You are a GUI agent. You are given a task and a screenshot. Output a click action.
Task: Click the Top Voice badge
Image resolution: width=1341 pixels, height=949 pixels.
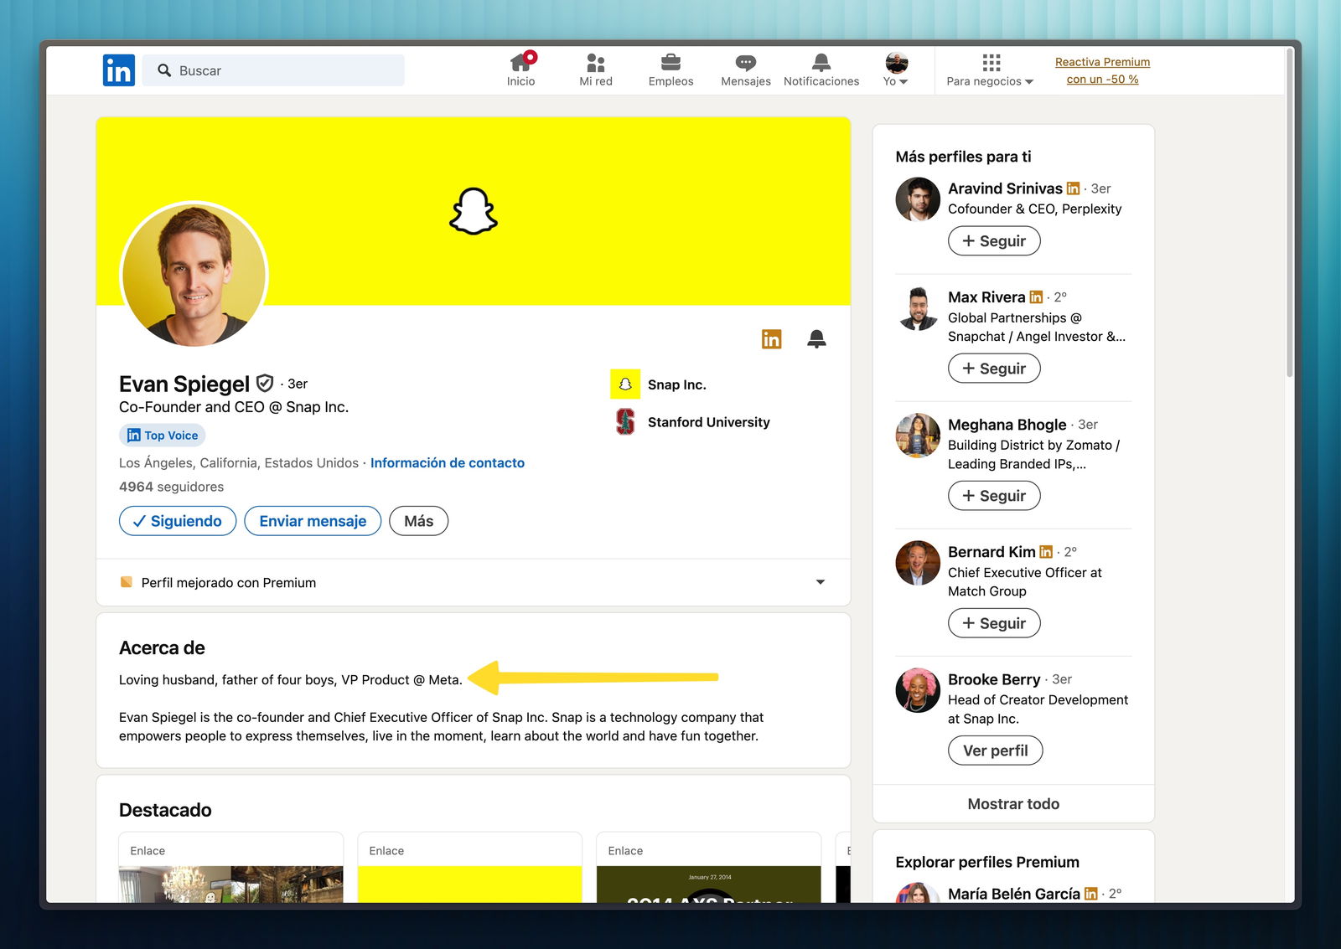coord(162,436)
